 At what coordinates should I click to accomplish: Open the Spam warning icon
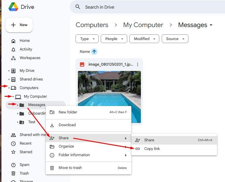(13, 165)
